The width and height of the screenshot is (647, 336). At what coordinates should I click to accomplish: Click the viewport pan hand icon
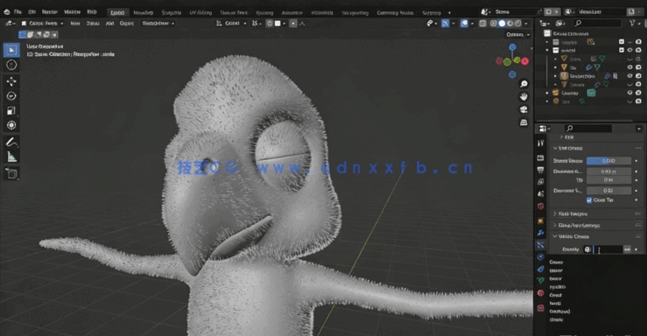coord(524,97)
